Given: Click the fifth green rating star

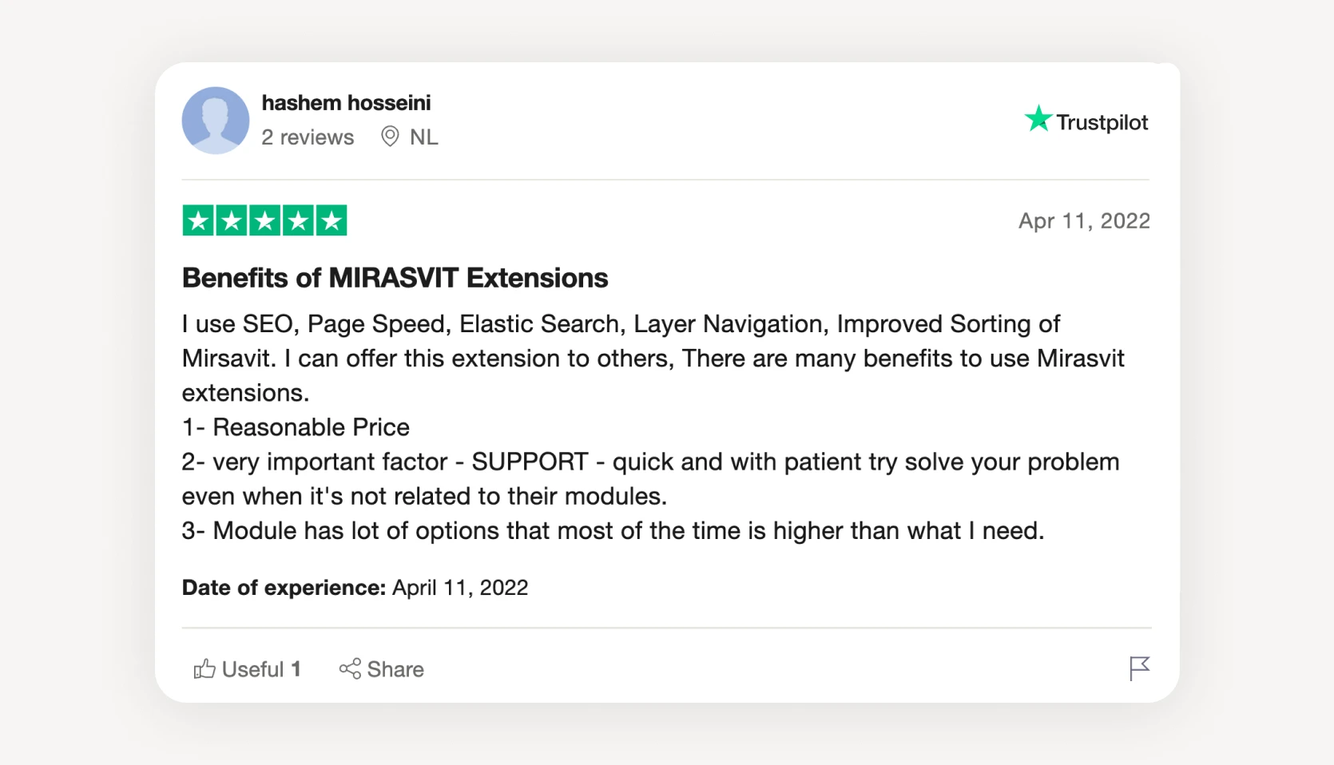Looking at the screenshot, I should click(x=331, y=220).
